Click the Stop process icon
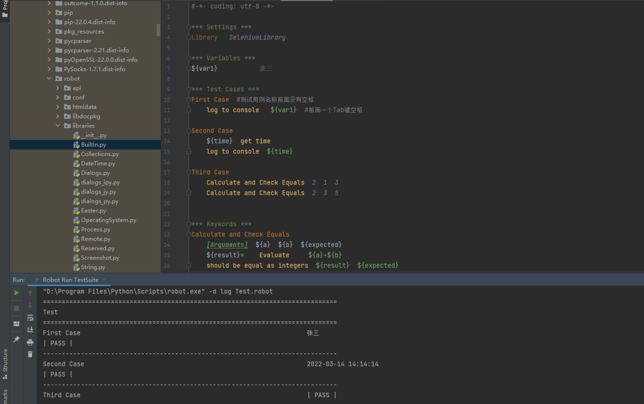The height and width of the screenshot is (404, 644). [x=17, y=308]
